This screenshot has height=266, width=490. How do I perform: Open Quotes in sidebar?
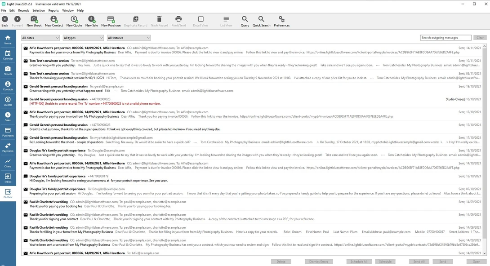tap(8, 101)
